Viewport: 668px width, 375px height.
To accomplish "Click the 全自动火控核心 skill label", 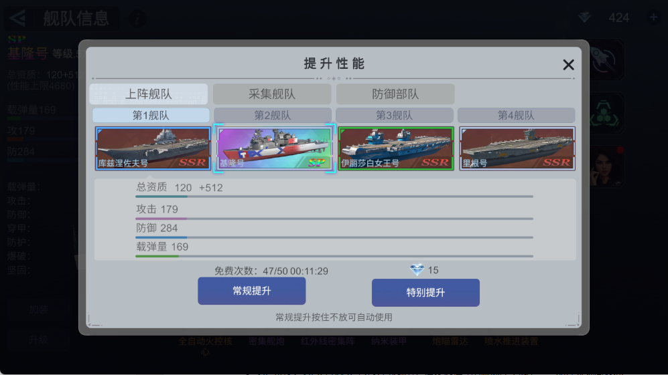I will tap(205, 346).
